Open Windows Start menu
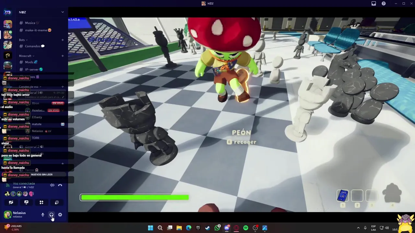 click(150, 228)
